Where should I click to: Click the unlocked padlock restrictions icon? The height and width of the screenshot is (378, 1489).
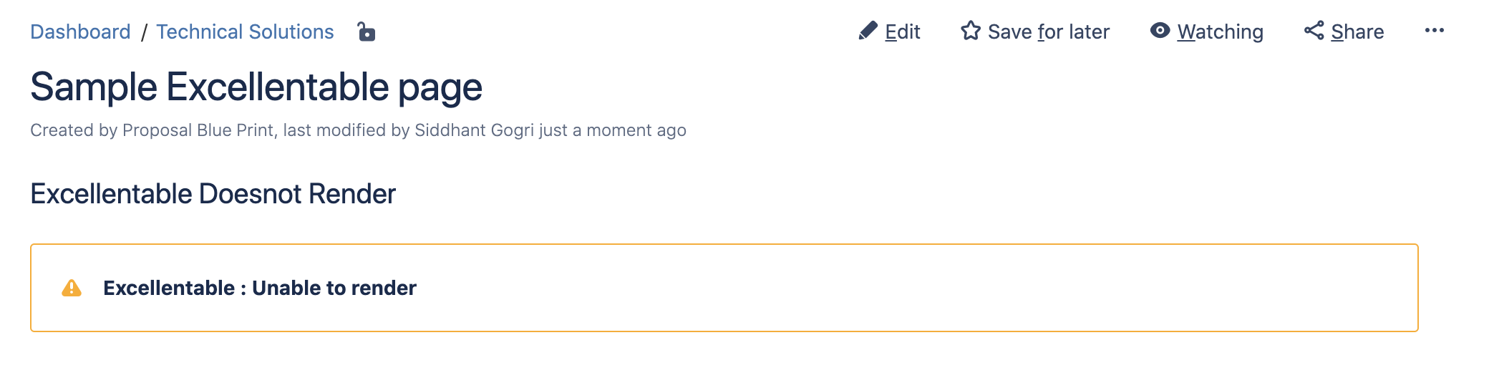tap(367, 31)
